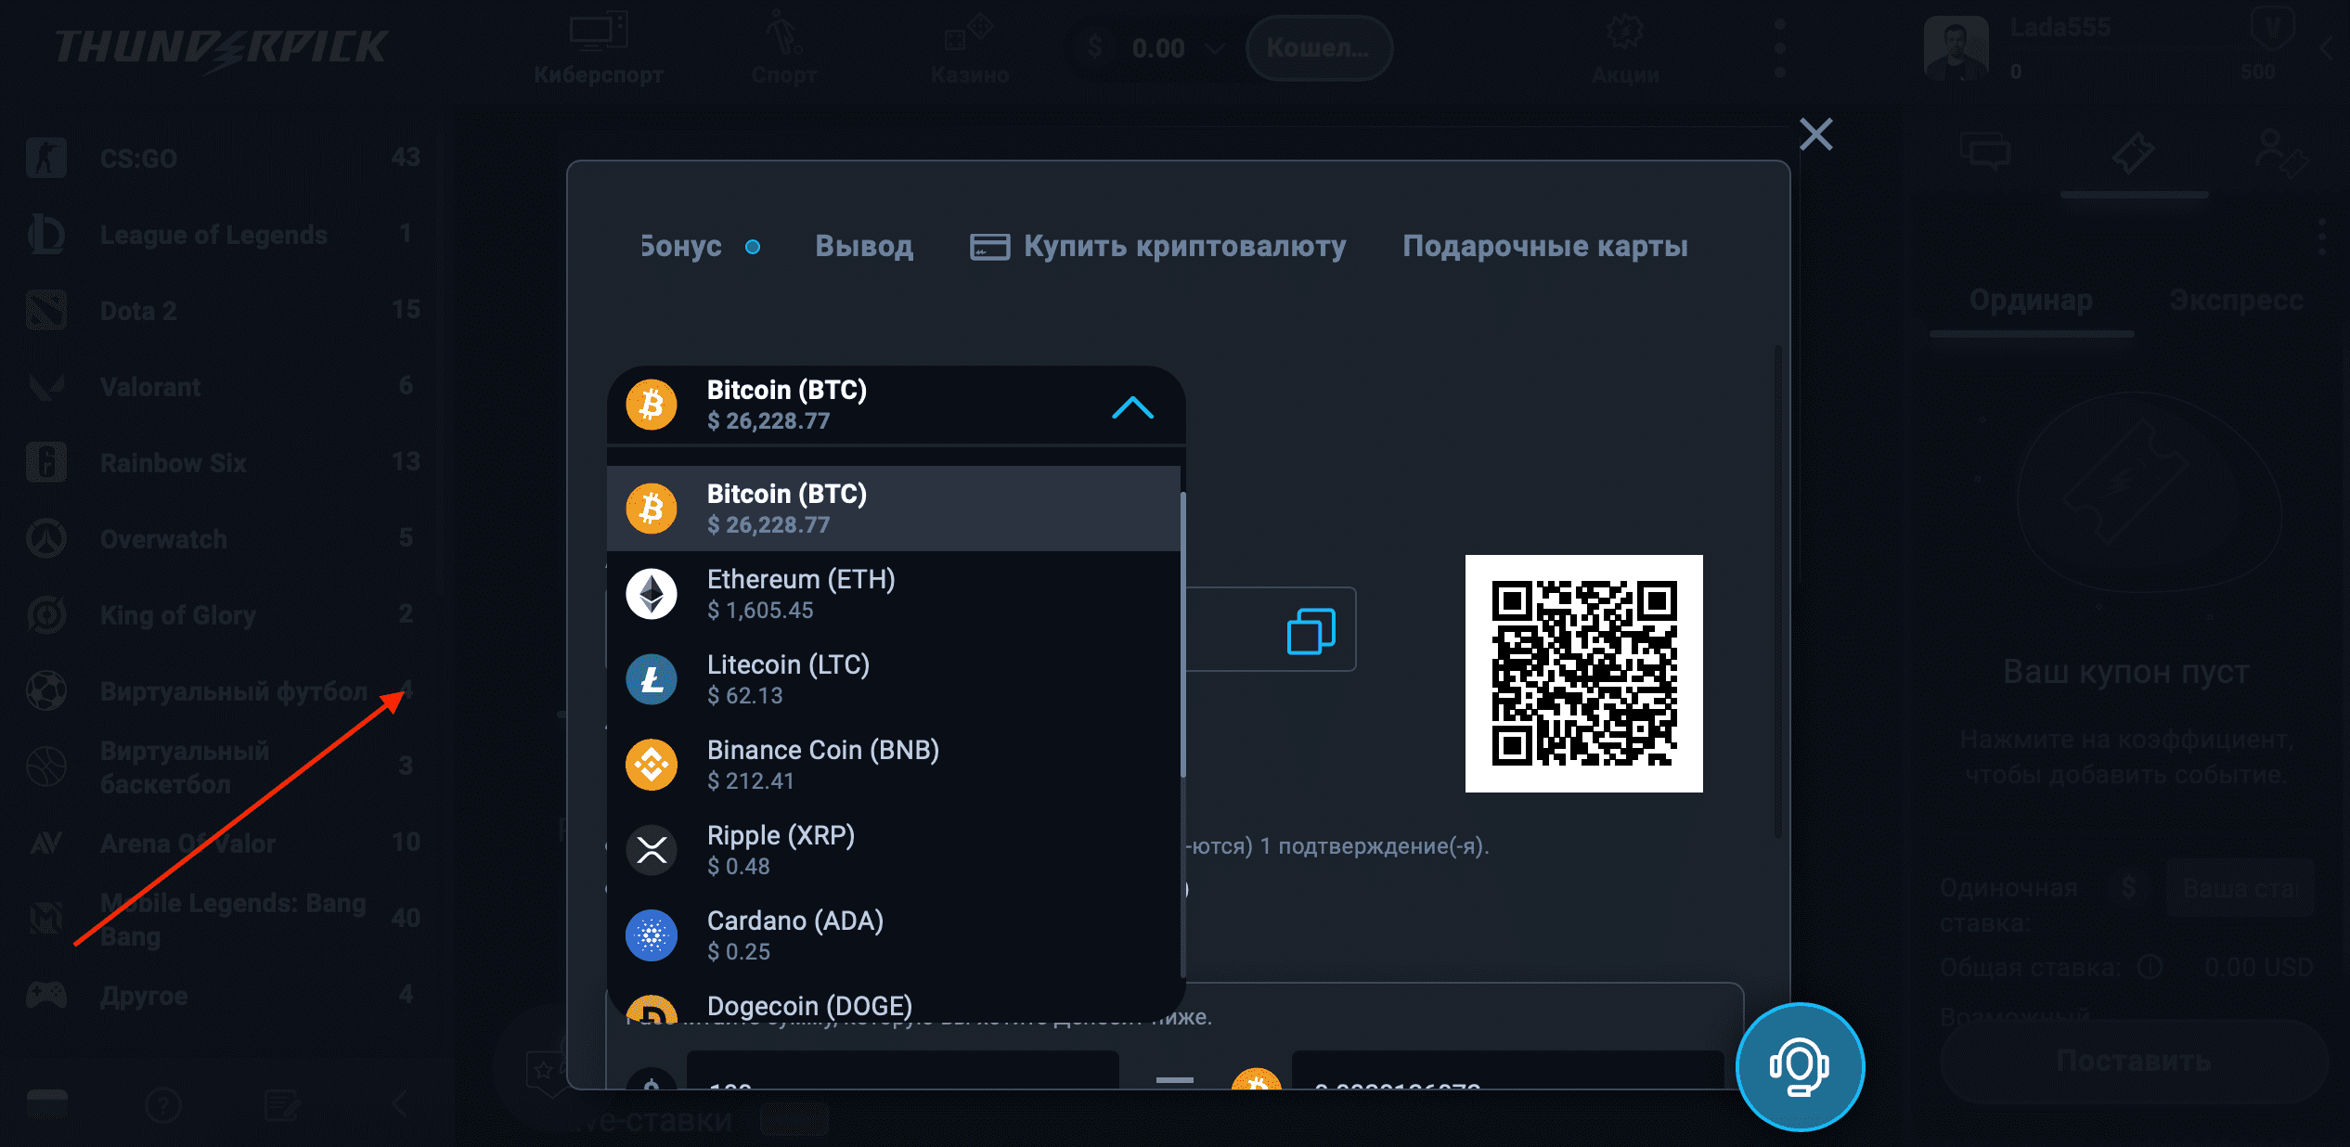The height and width of the screenshot is (1147, 2350).
Task: Open live support chat icon
Action: [1799, 1067]
